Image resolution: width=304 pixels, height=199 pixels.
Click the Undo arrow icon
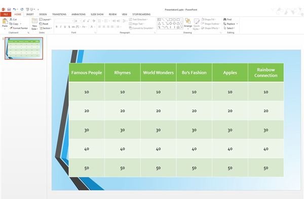pos(14,9)
